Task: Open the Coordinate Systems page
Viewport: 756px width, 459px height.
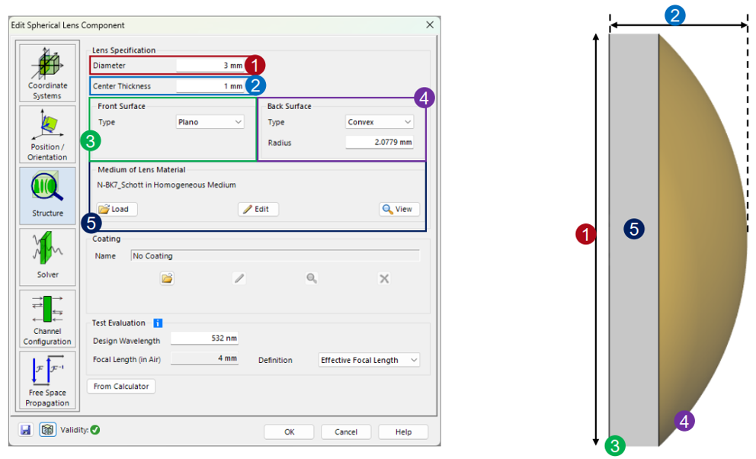Action: tap(47, 73)
